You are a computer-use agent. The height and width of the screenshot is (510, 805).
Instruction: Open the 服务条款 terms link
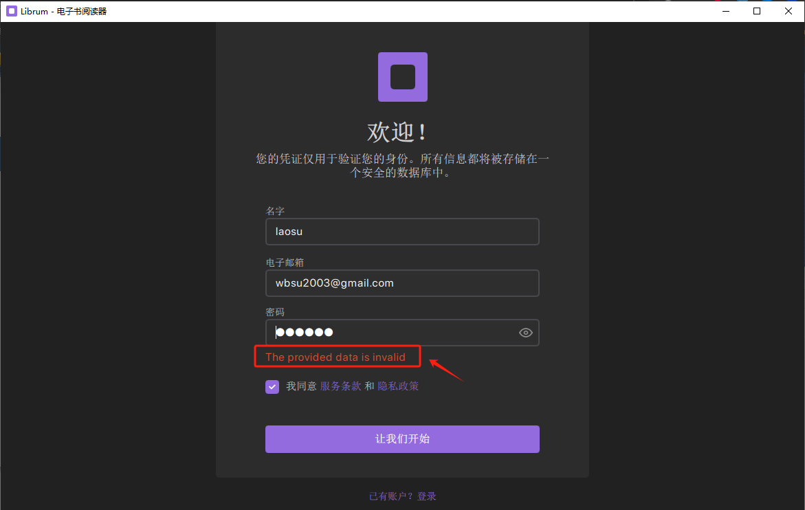tap(341, 386)
